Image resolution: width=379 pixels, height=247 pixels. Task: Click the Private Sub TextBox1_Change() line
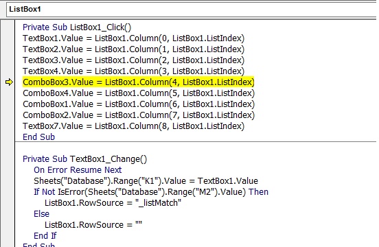click(x=84, y=159)
